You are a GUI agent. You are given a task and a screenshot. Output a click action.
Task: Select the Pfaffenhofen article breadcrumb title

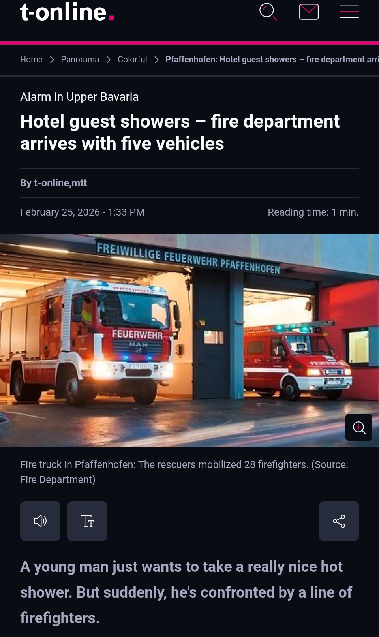(x=272, y=59)
